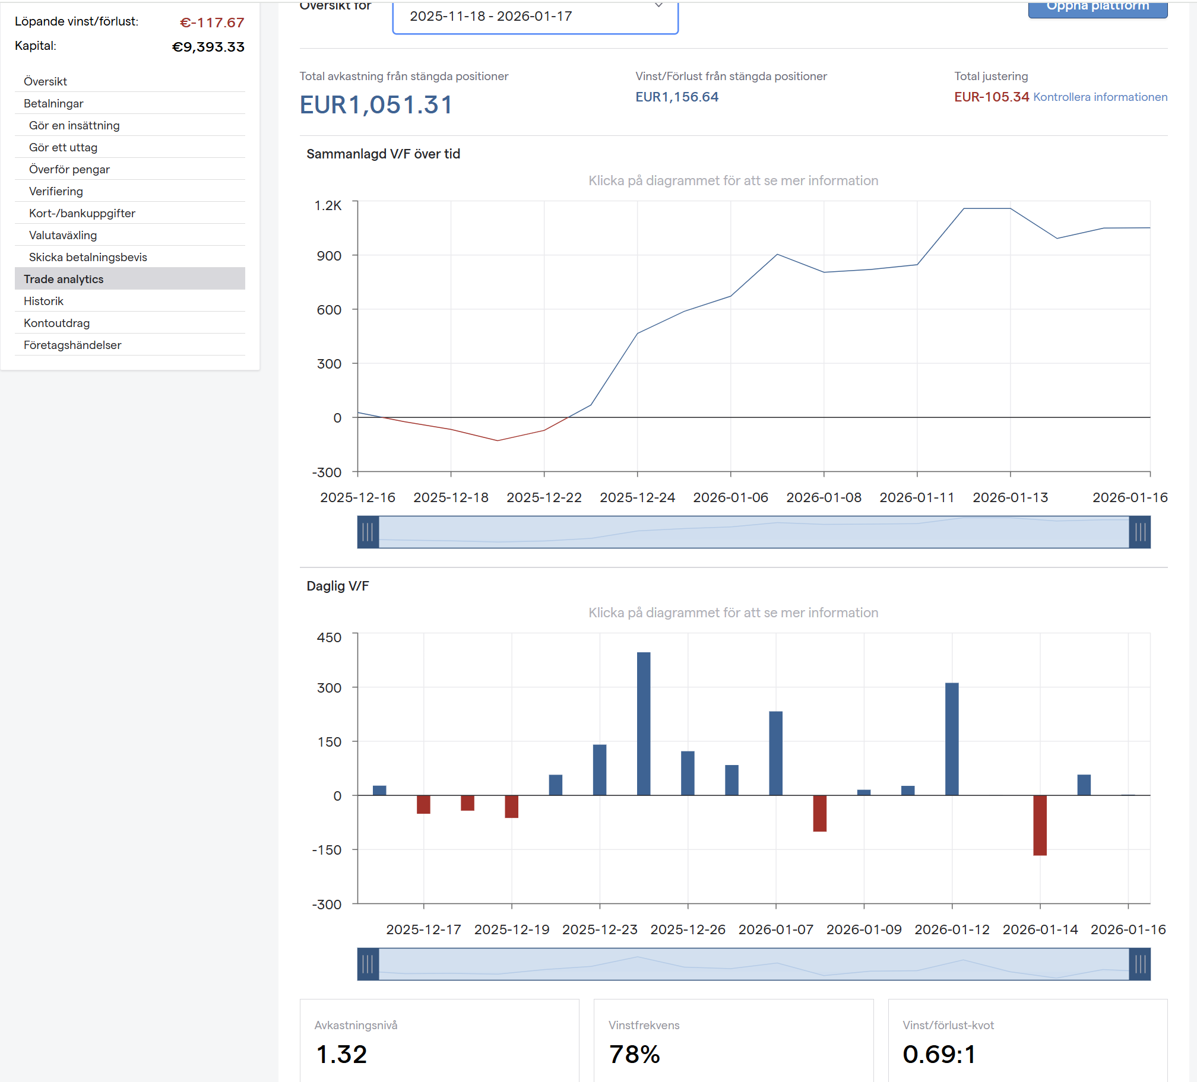Open Gör en insättning

74,125
